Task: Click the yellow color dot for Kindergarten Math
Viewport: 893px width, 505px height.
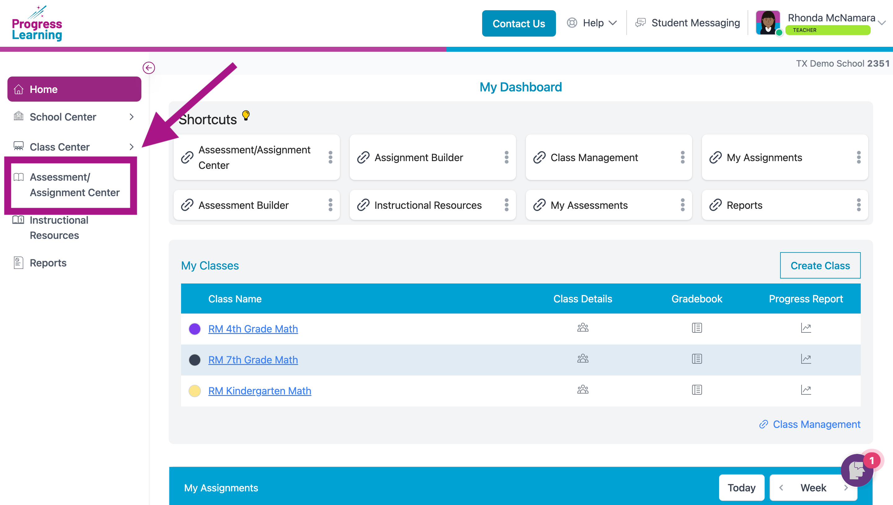Action: (x=195, y=391)
